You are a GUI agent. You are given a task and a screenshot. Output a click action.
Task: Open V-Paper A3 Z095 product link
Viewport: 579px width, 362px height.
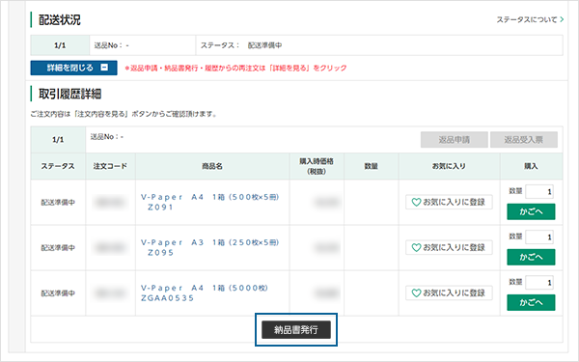(209, 247)
